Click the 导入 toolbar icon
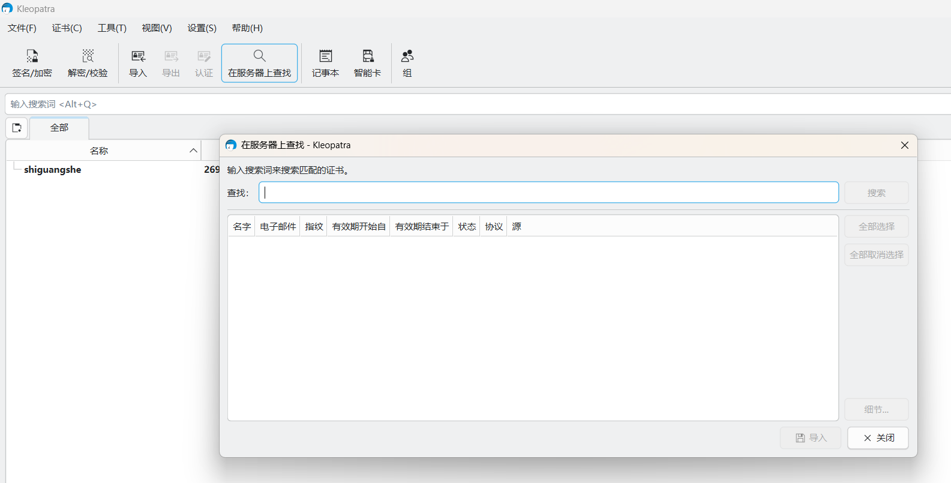Viewport: 951px width, 483px height. 138,63
